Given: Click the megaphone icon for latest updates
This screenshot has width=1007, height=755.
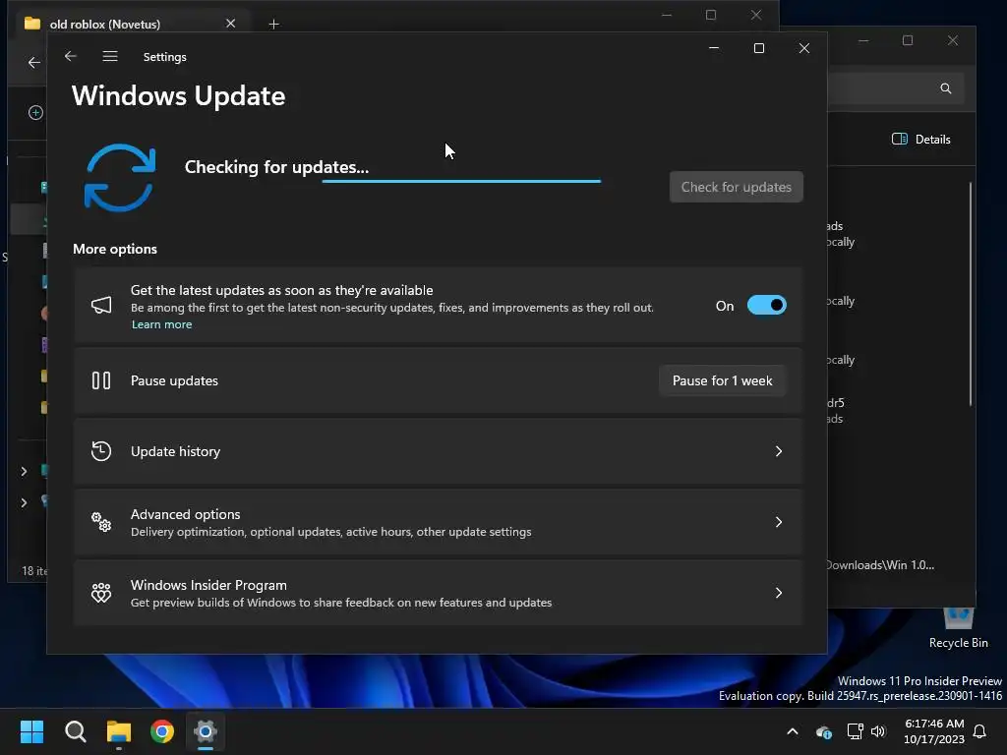Looking at the screenshot, I should pyautogui.click(x=101, y=305).
